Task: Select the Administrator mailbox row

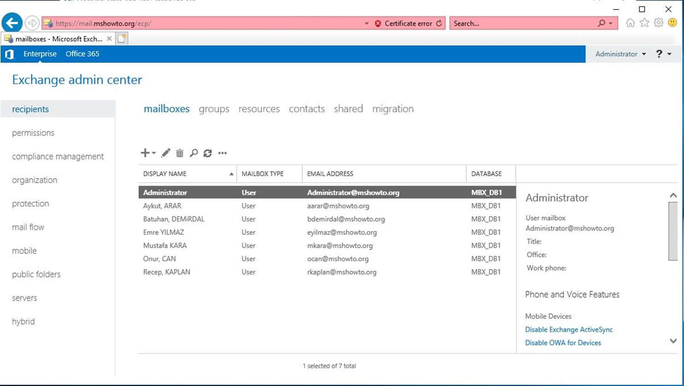Action: (327, 192)
